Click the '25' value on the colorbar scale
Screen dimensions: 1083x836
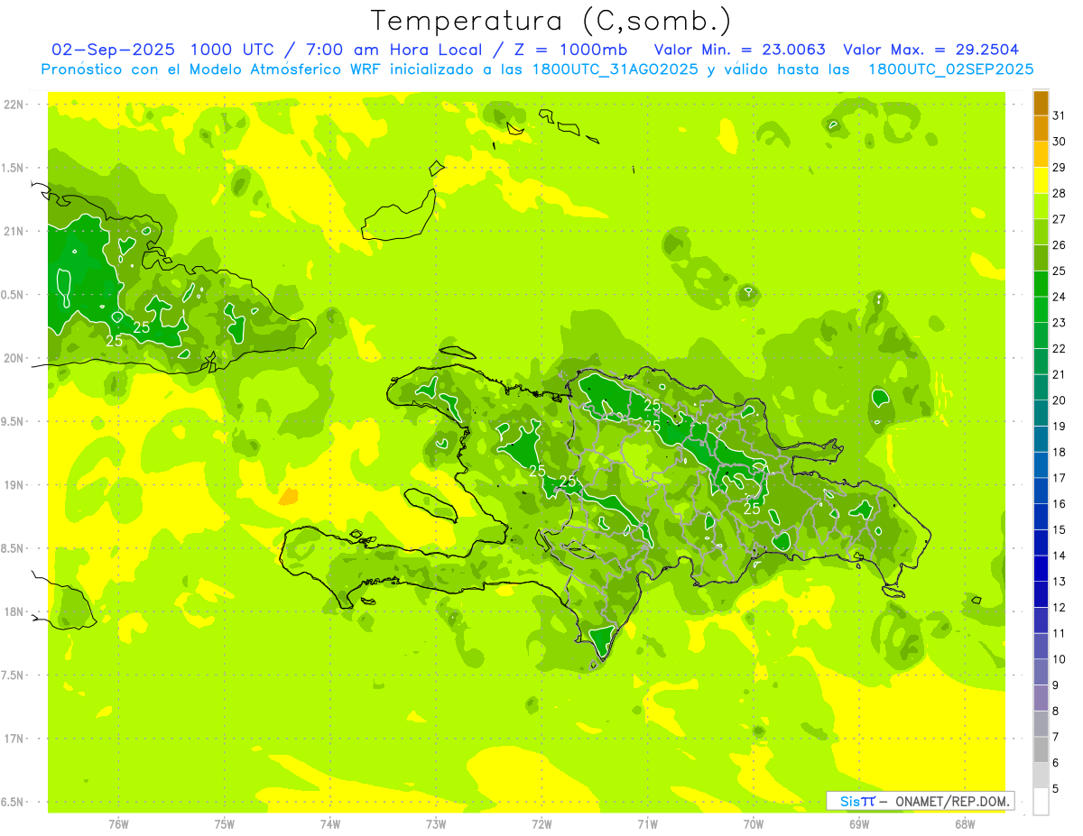click(x=1060, y=271)
